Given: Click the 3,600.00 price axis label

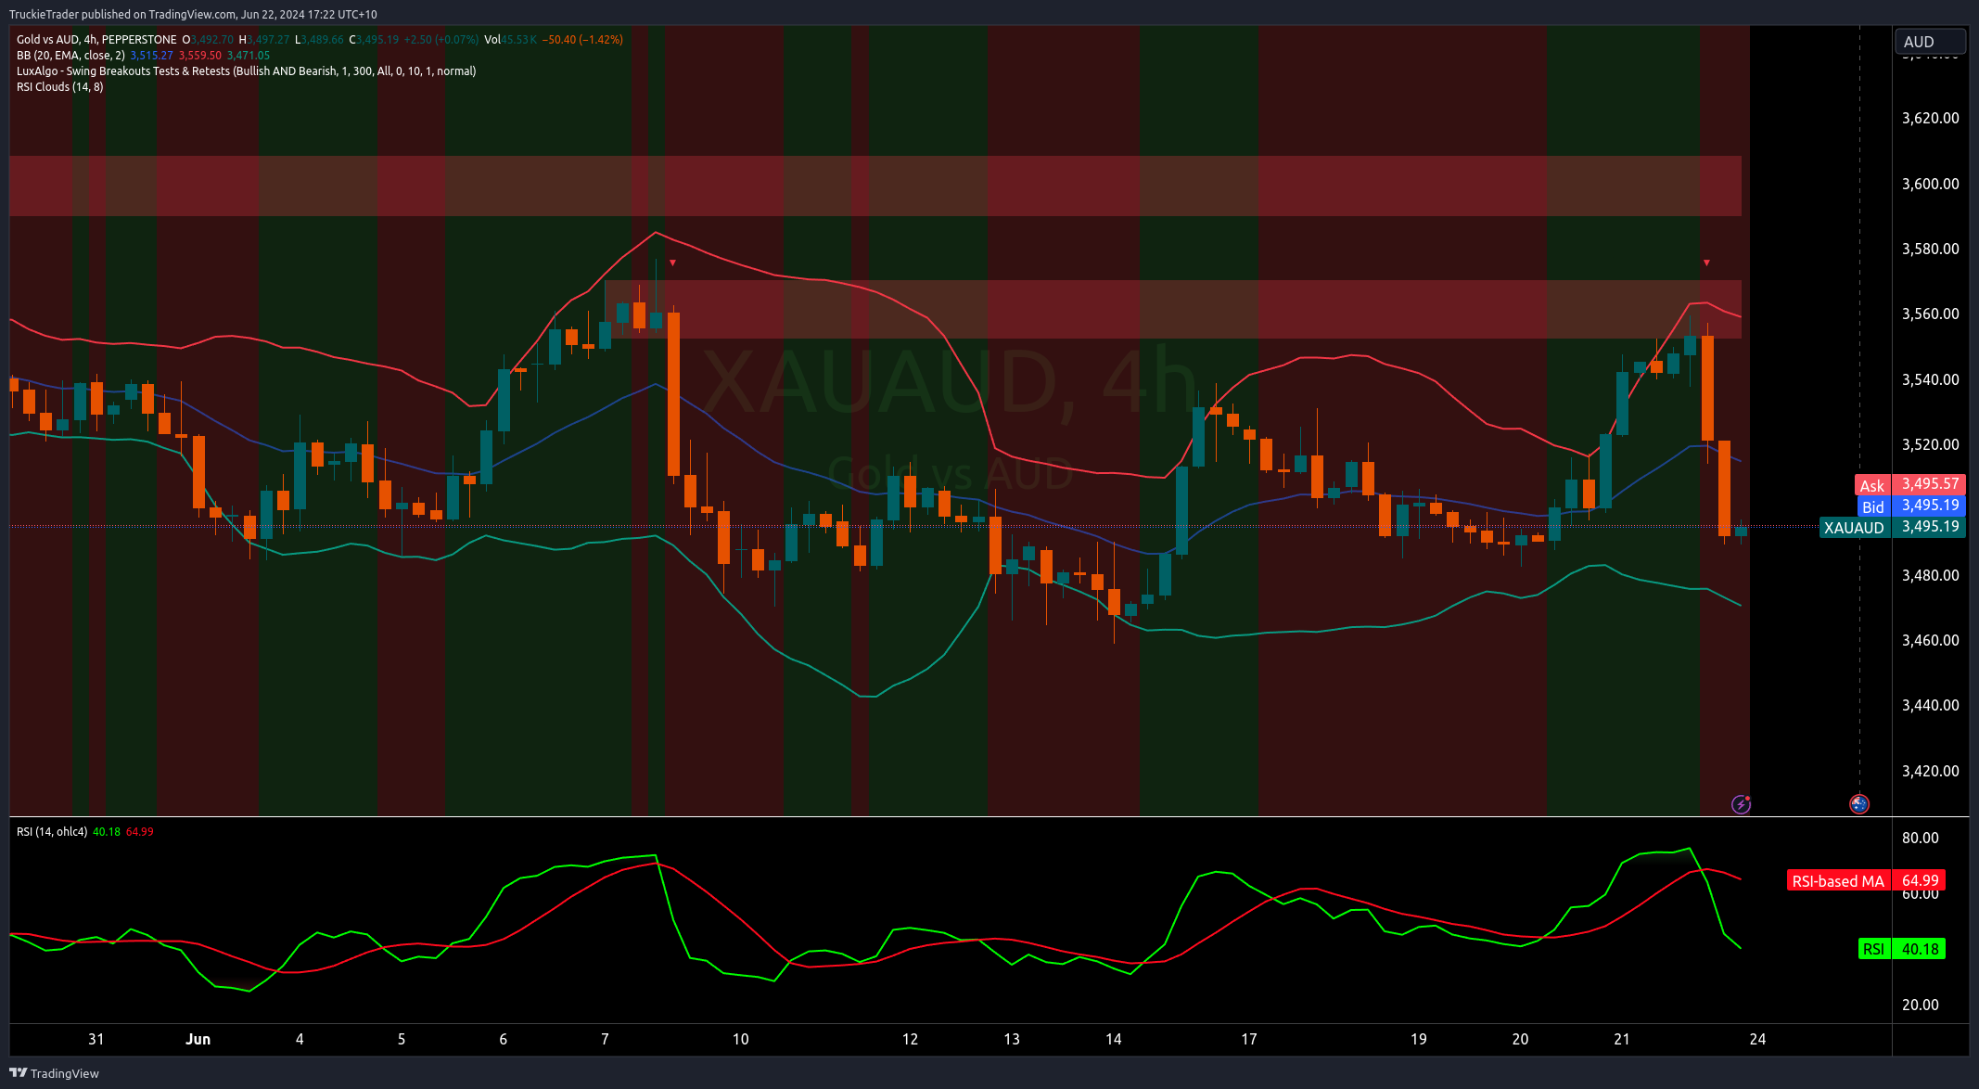Looking at the screenshot, I should point(1930,184).
